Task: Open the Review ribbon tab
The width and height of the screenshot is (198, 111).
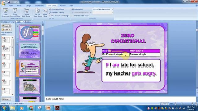Action: [63, 6]
